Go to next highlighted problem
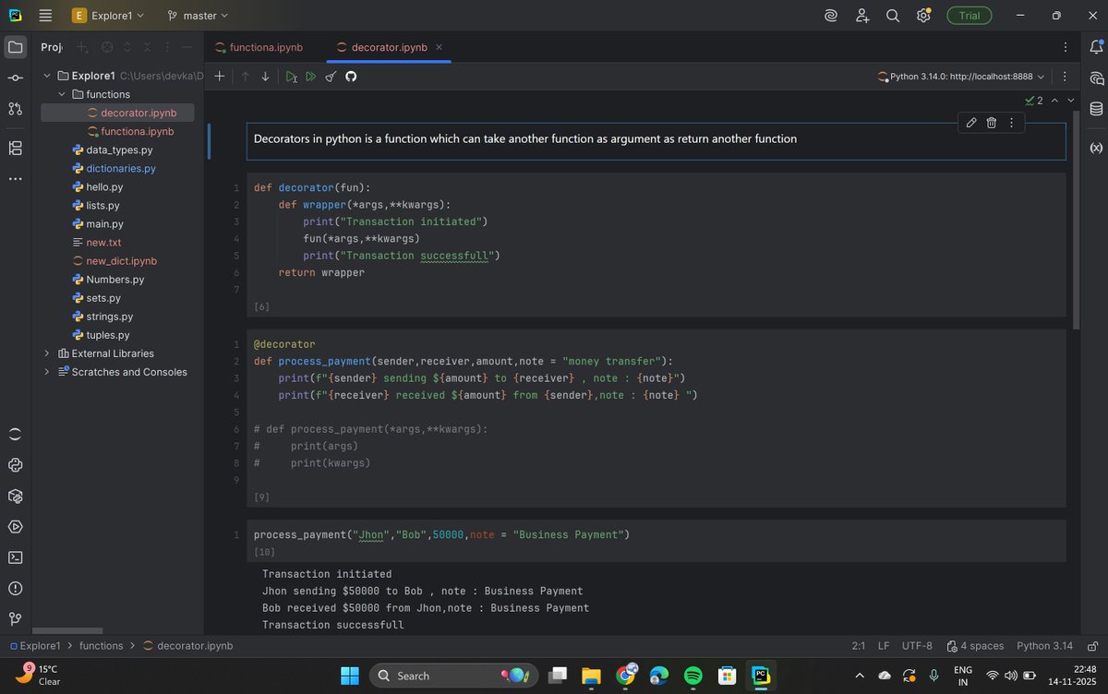The width and height of the screenshot is (1108, 694). coord(1071,100)
